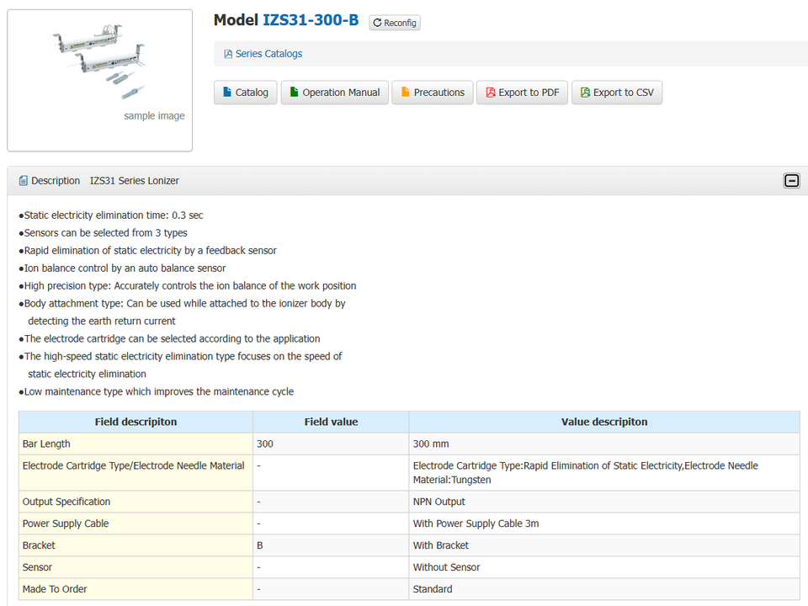The image size is (808, 606).
Task: Click the red Export to PDF icon
Action: point(490,93)
